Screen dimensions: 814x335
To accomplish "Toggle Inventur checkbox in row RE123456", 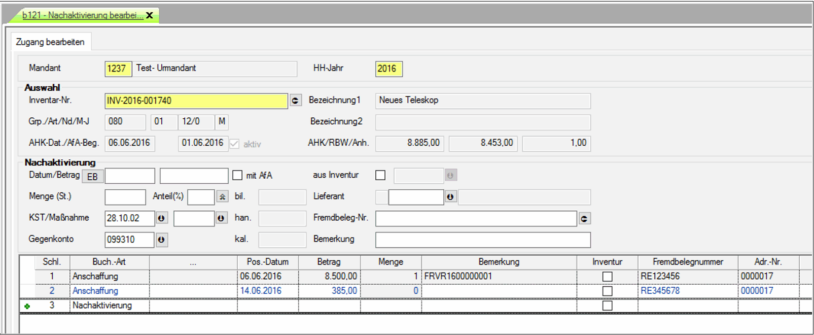I will coord(607,277).
